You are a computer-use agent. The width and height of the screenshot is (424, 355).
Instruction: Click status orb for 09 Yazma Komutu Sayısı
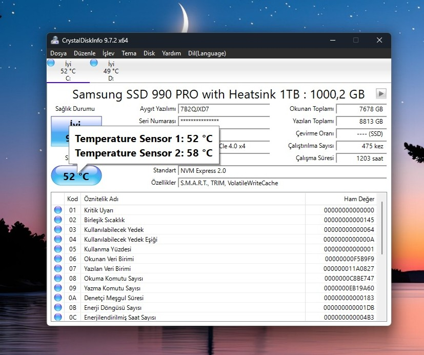(x=58, y=288)
